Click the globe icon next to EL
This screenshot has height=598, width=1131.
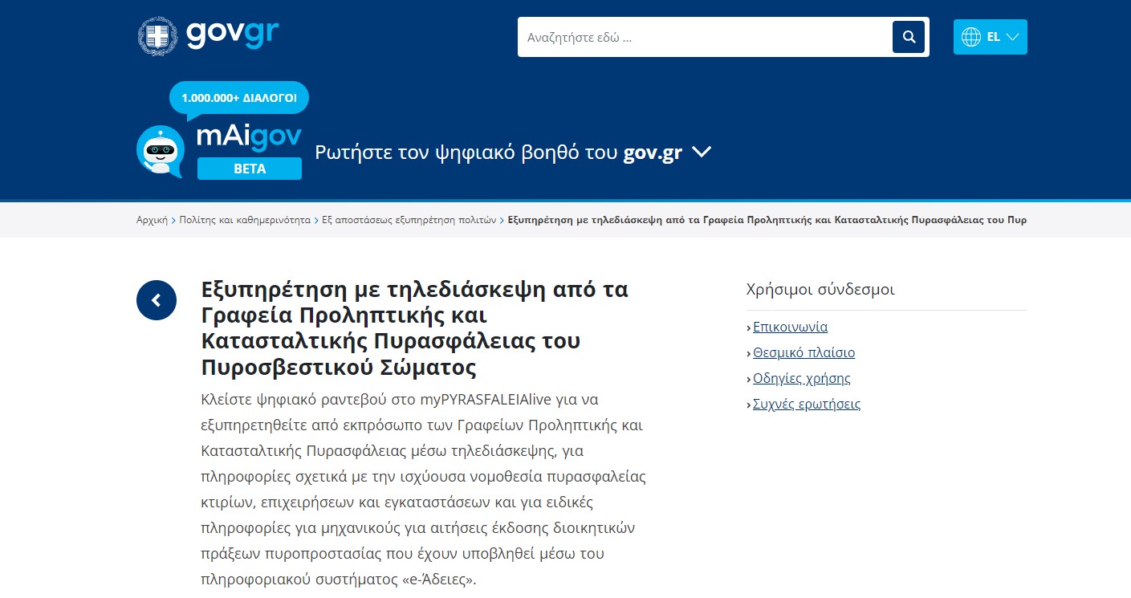coord(972,36)
